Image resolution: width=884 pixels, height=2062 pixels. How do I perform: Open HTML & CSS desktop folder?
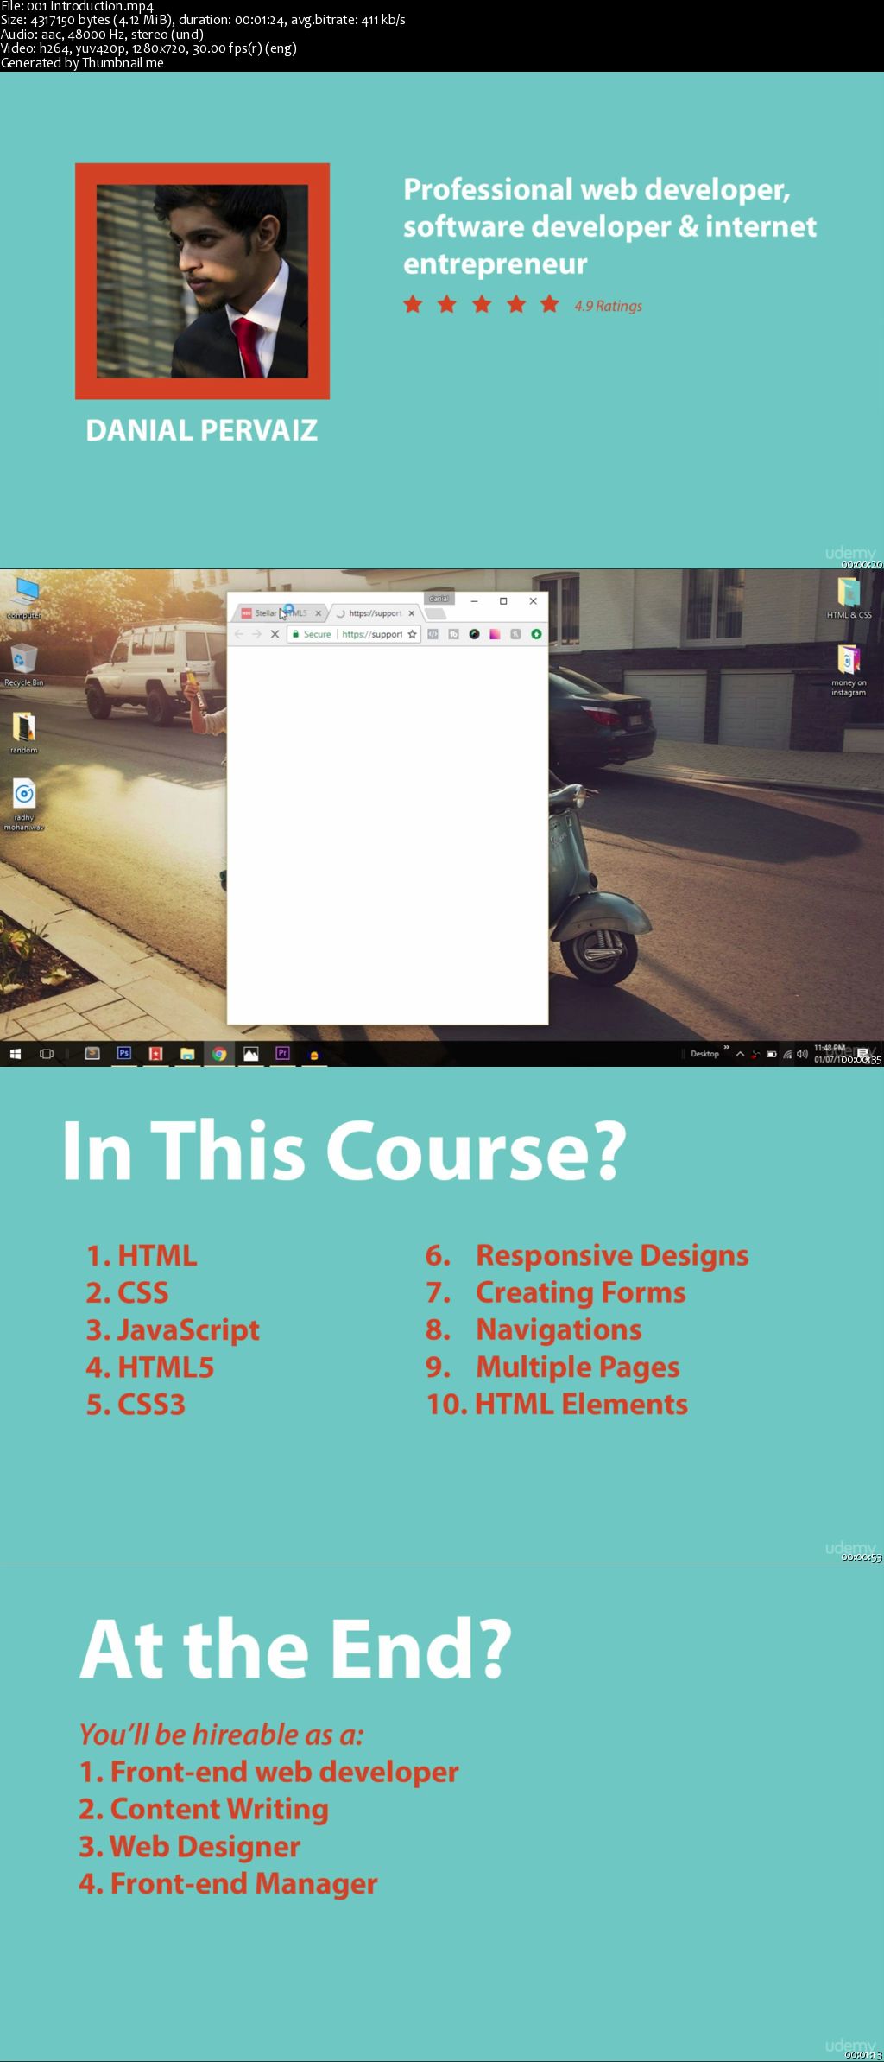click(849, 598)
